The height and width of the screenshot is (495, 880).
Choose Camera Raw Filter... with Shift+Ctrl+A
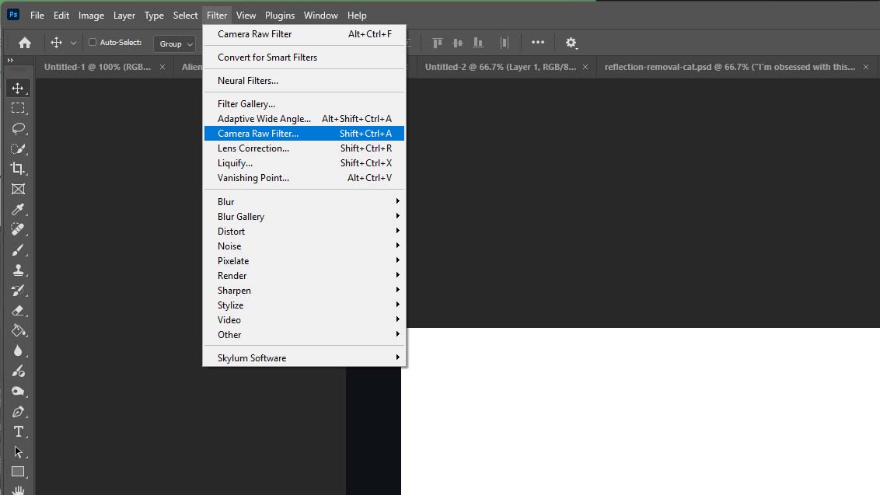tap(304, 134)
